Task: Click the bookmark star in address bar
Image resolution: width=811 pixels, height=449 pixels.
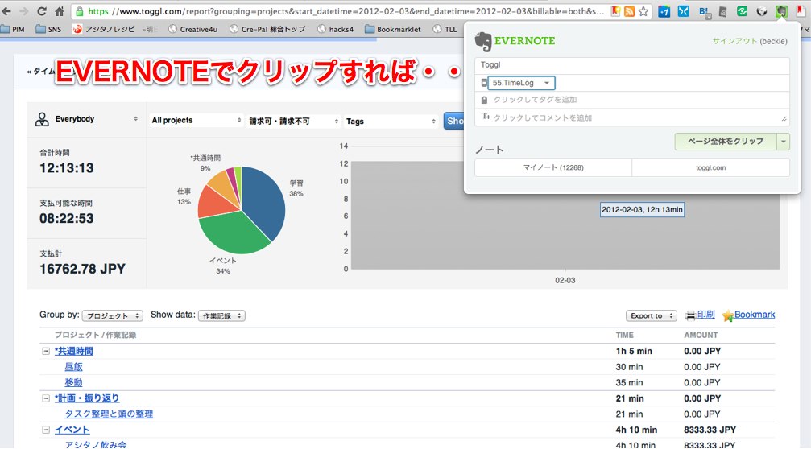Action: tap(643, 12)
